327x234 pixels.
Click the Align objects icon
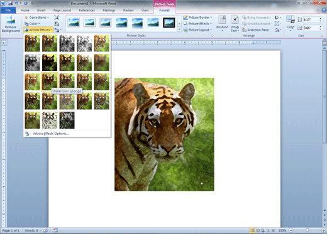tap(277, 18)
